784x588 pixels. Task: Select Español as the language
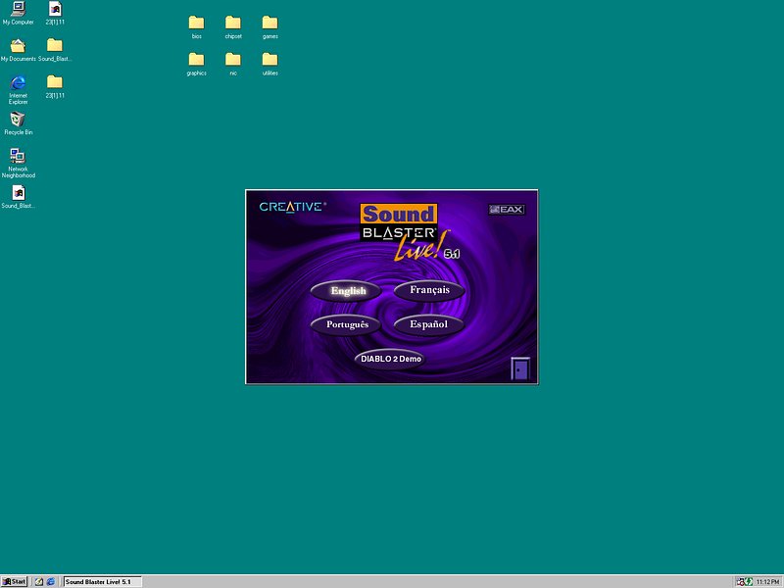428,324
